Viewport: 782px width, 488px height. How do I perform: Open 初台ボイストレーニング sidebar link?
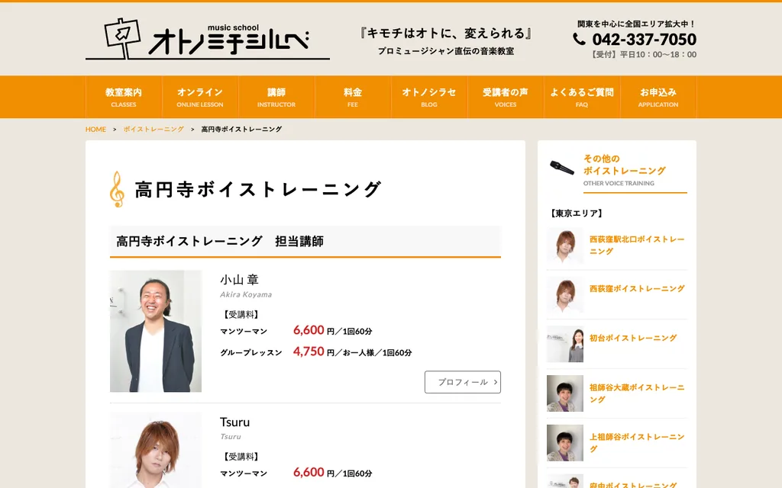[x=633, y=338]
